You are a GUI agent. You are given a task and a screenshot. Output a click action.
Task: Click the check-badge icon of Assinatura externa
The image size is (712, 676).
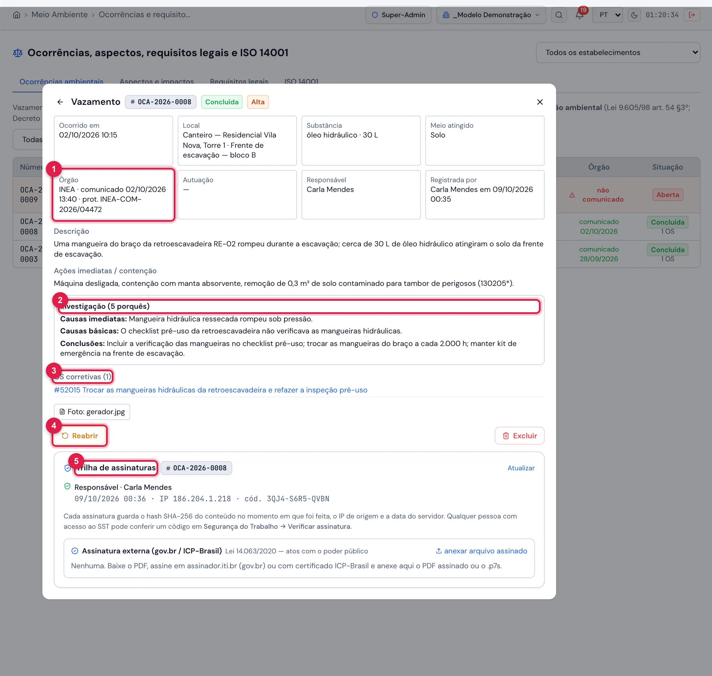(75, 551)
